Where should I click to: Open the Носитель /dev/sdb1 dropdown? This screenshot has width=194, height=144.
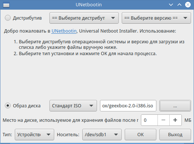tap(102, 135)
